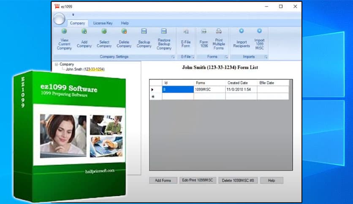Click the round application orb button
Screen dimensions: 353x204
(x=59, y=19)
